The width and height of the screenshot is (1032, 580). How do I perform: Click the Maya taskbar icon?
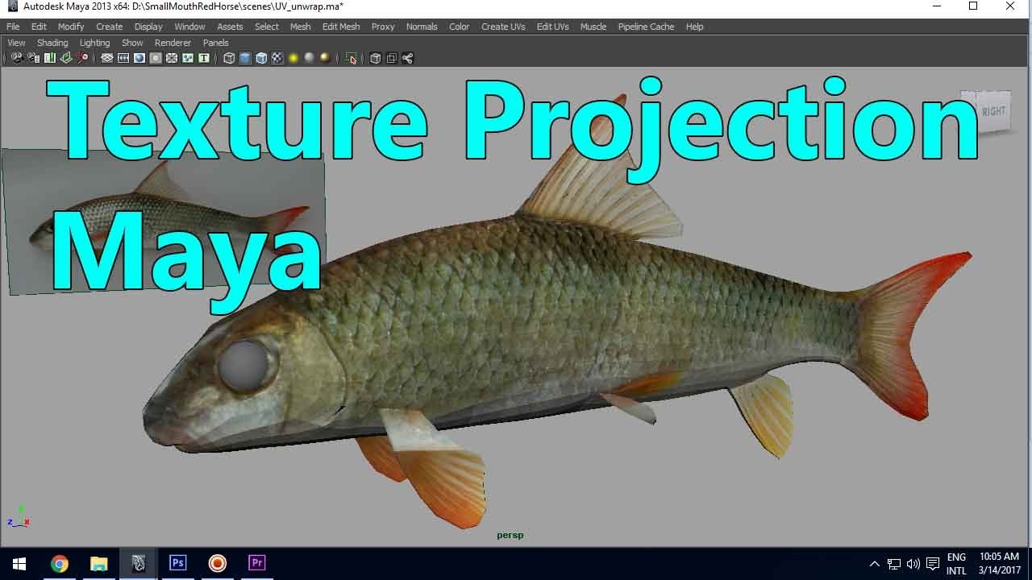(138, 564)
